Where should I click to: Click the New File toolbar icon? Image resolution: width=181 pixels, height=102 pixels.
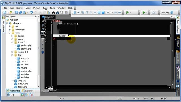[5, 12]
